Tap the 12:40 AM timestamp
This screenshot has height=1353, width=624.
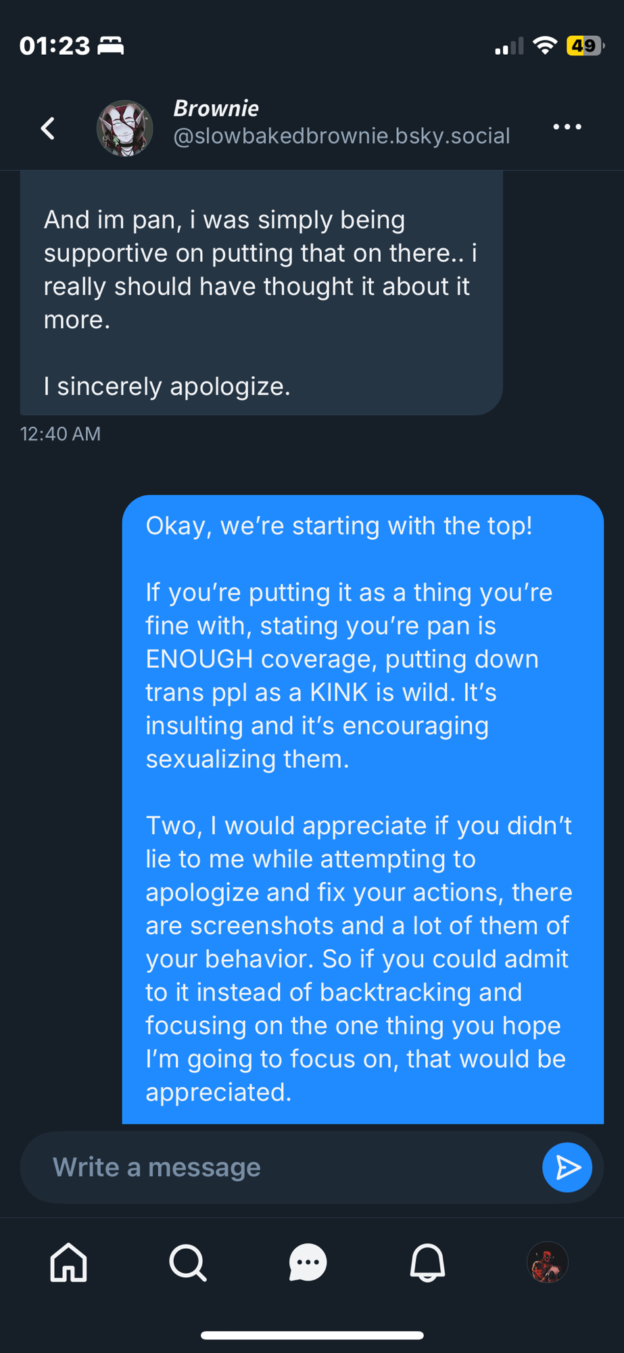point(60,434)
